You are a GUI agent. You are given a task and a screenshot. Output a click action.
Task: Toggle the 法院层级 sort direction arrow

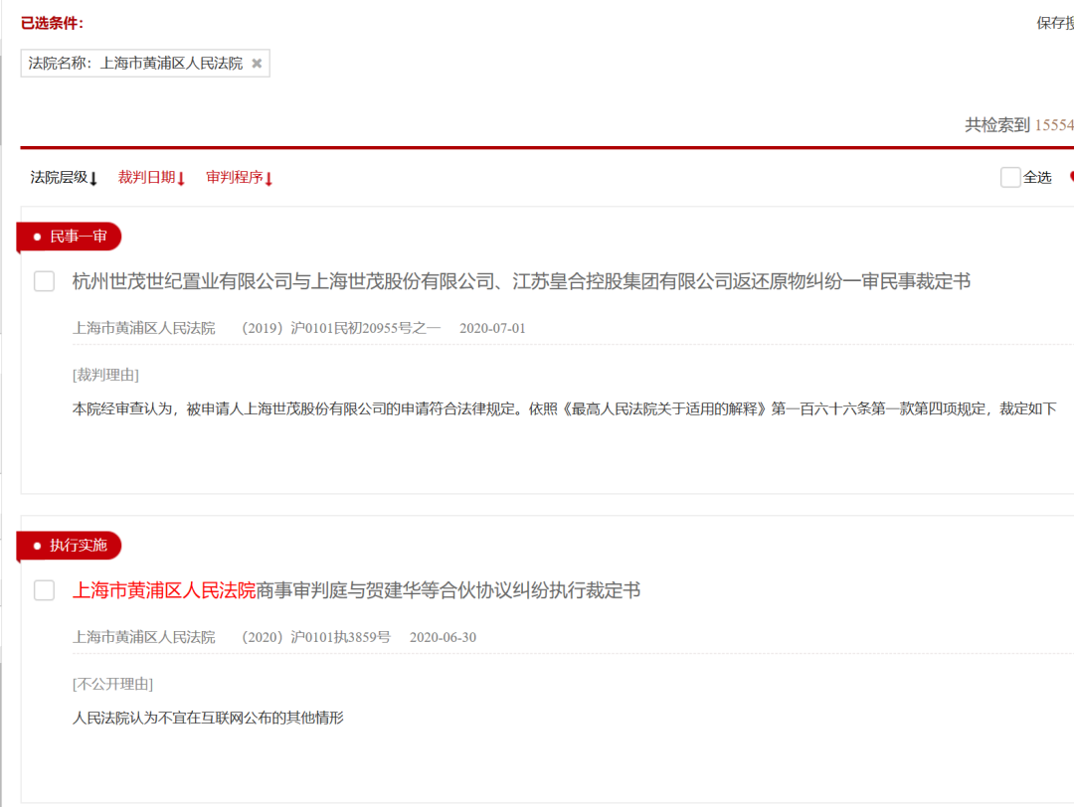(91, 177)
